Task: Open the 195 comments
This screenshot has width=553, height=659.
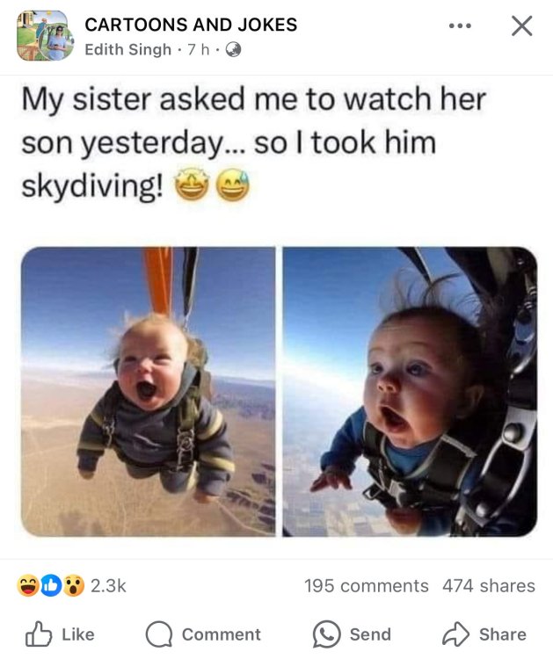Action: [x=366, y=586]
